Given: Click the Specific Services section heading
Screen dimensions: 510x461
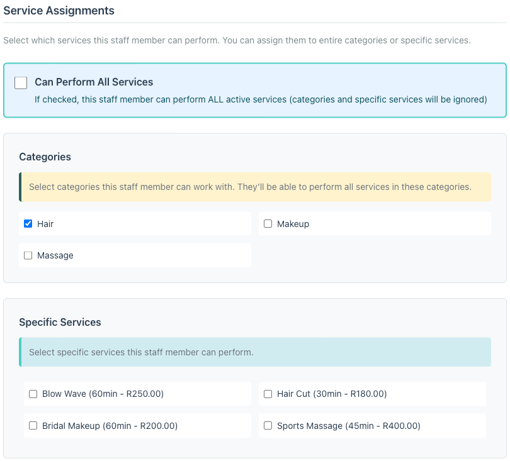Looking at the screenshot, I should 59,322.
